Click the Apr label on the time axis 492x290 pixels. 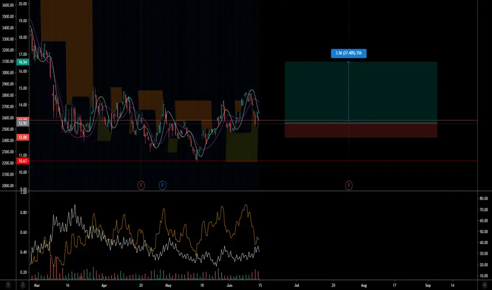[104, 285]
